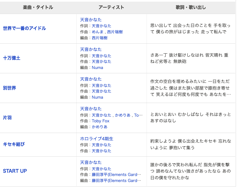
Task: Open arranger かめりあ link for 片羽
Action: 99,127
